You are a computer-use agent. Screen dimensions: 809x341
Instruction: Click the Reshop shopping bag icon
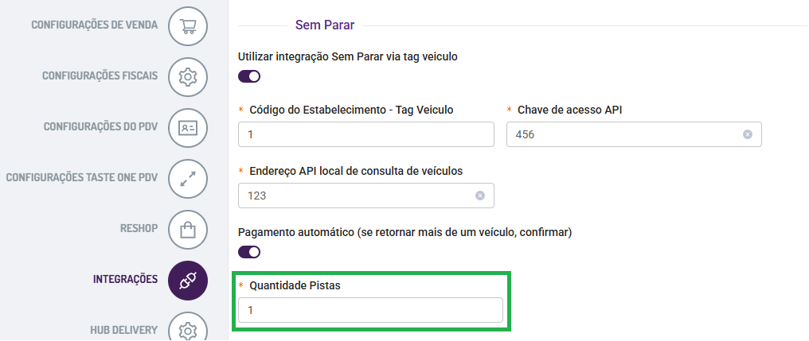pyautogui.click(x=188, y=230)
